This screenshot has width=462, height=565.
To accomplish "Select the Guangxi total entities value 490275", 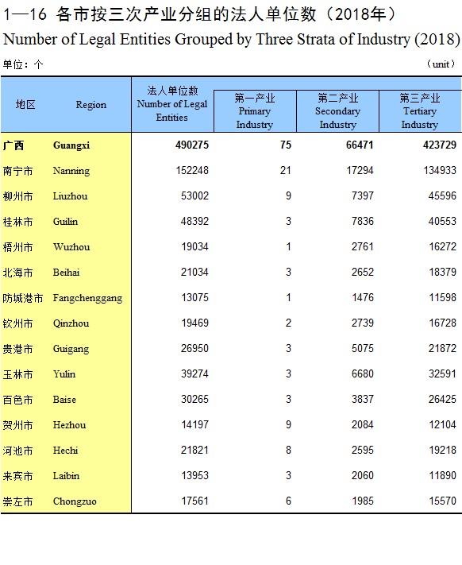I will click(x=192, y=145).
